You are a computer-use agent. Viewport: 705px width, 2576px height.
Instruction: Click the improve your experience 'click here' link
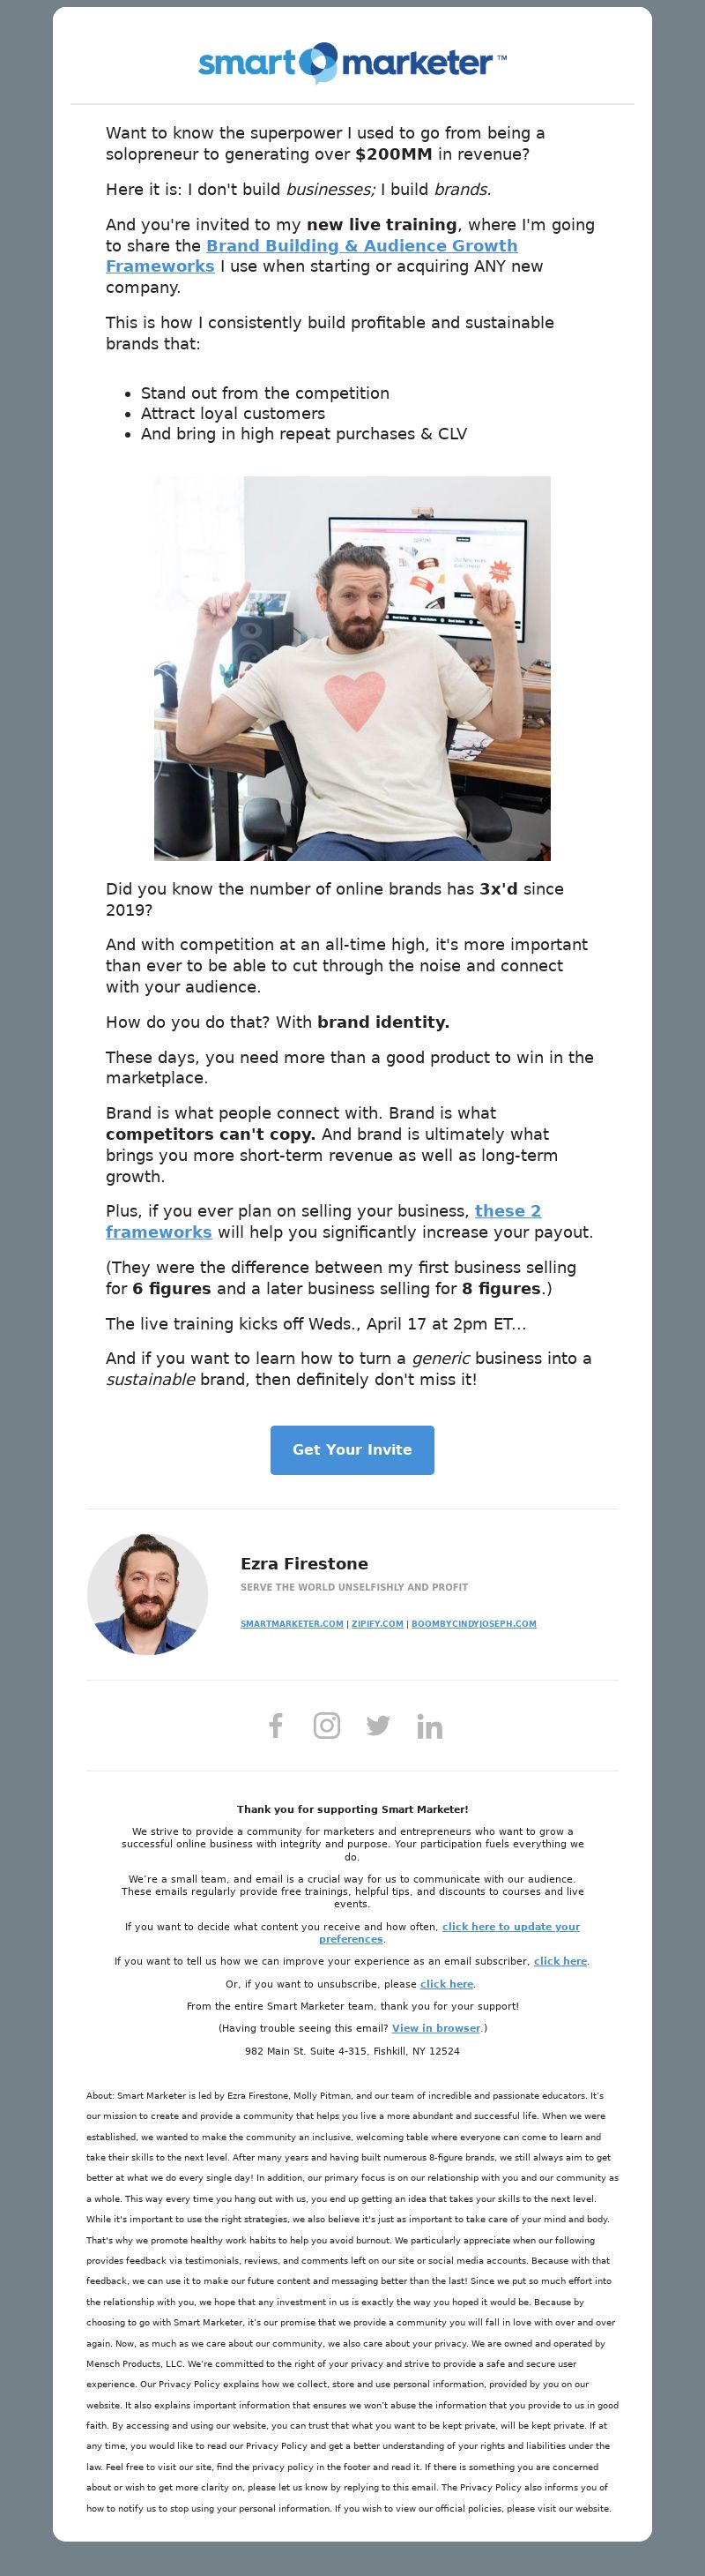560,1961
